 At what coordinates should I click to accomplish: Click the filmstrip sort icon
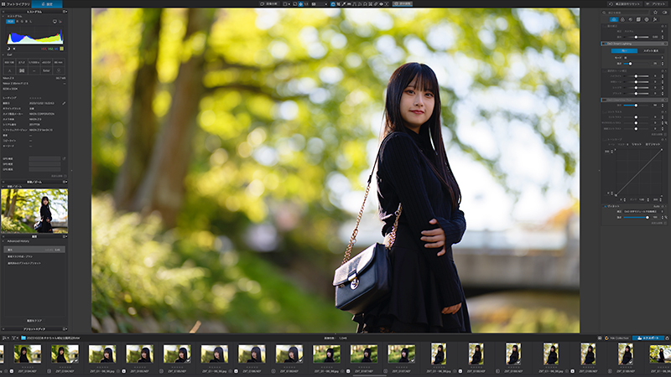click(5, 338)
